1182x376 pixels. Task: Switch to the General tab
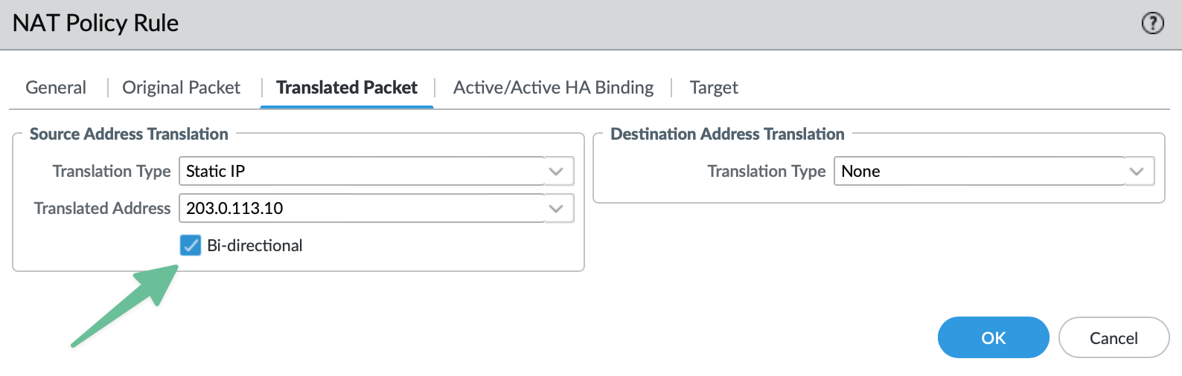tap(56, 88)
